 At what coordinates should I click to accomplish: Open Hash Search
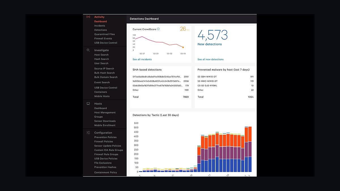pos(102,59)
